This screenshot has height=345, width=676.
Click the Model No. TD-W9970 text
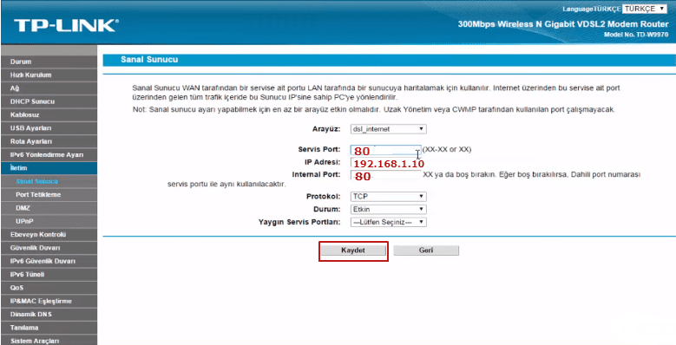[636, 35]
